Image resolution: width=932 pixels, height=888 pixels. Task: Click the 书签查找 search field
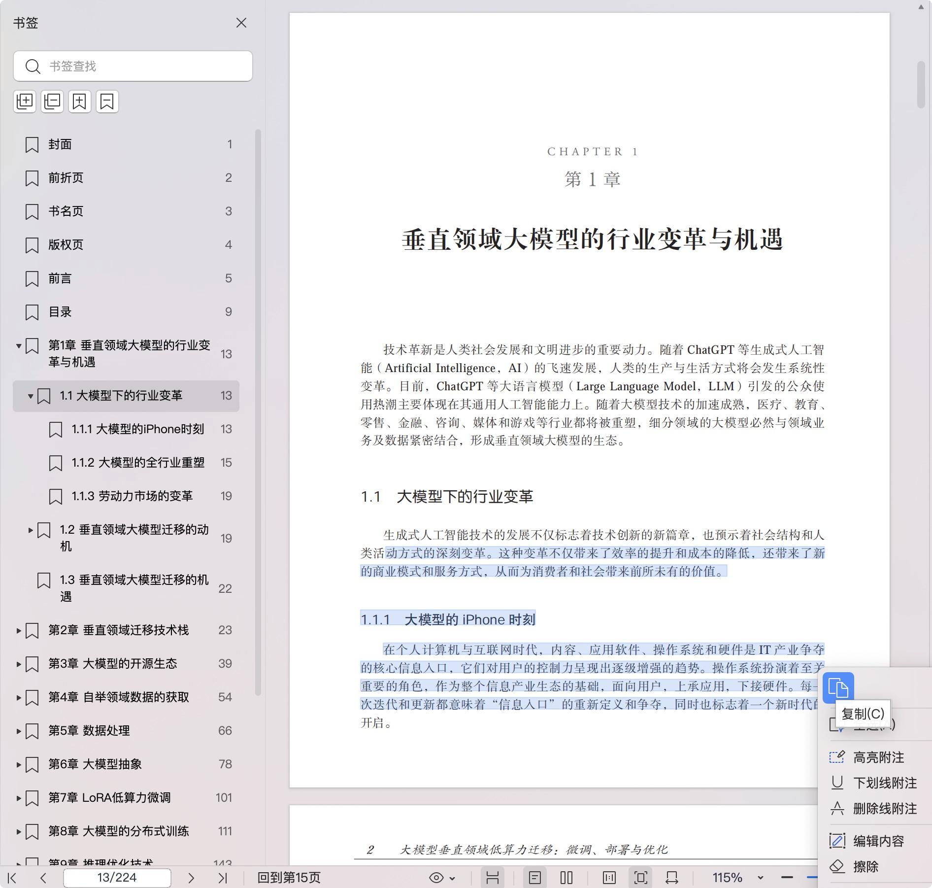click(x=143, y=66)
